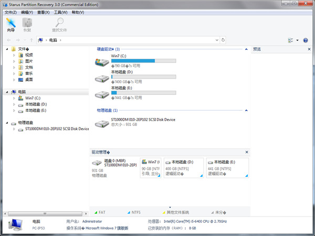Click 本地磁盘 (D:) usage bar

click(144, 77)
